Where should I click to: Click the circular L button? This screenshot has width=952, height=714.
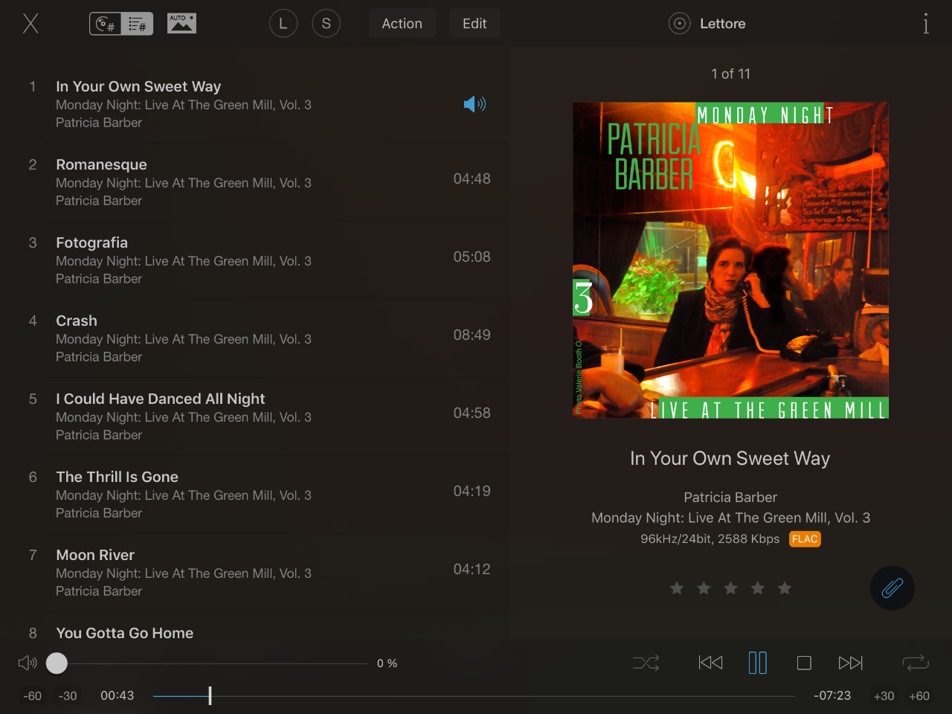(x=283, y=24)
